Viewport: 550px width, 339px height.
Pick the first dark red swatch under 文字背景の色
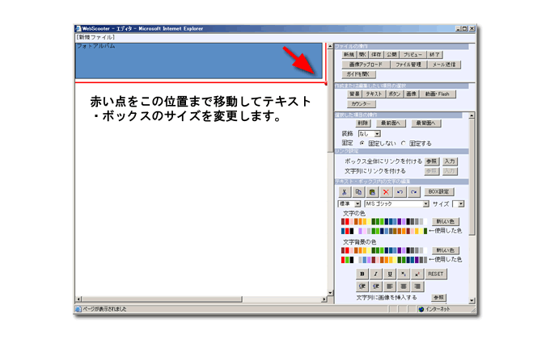coord(343,251)
